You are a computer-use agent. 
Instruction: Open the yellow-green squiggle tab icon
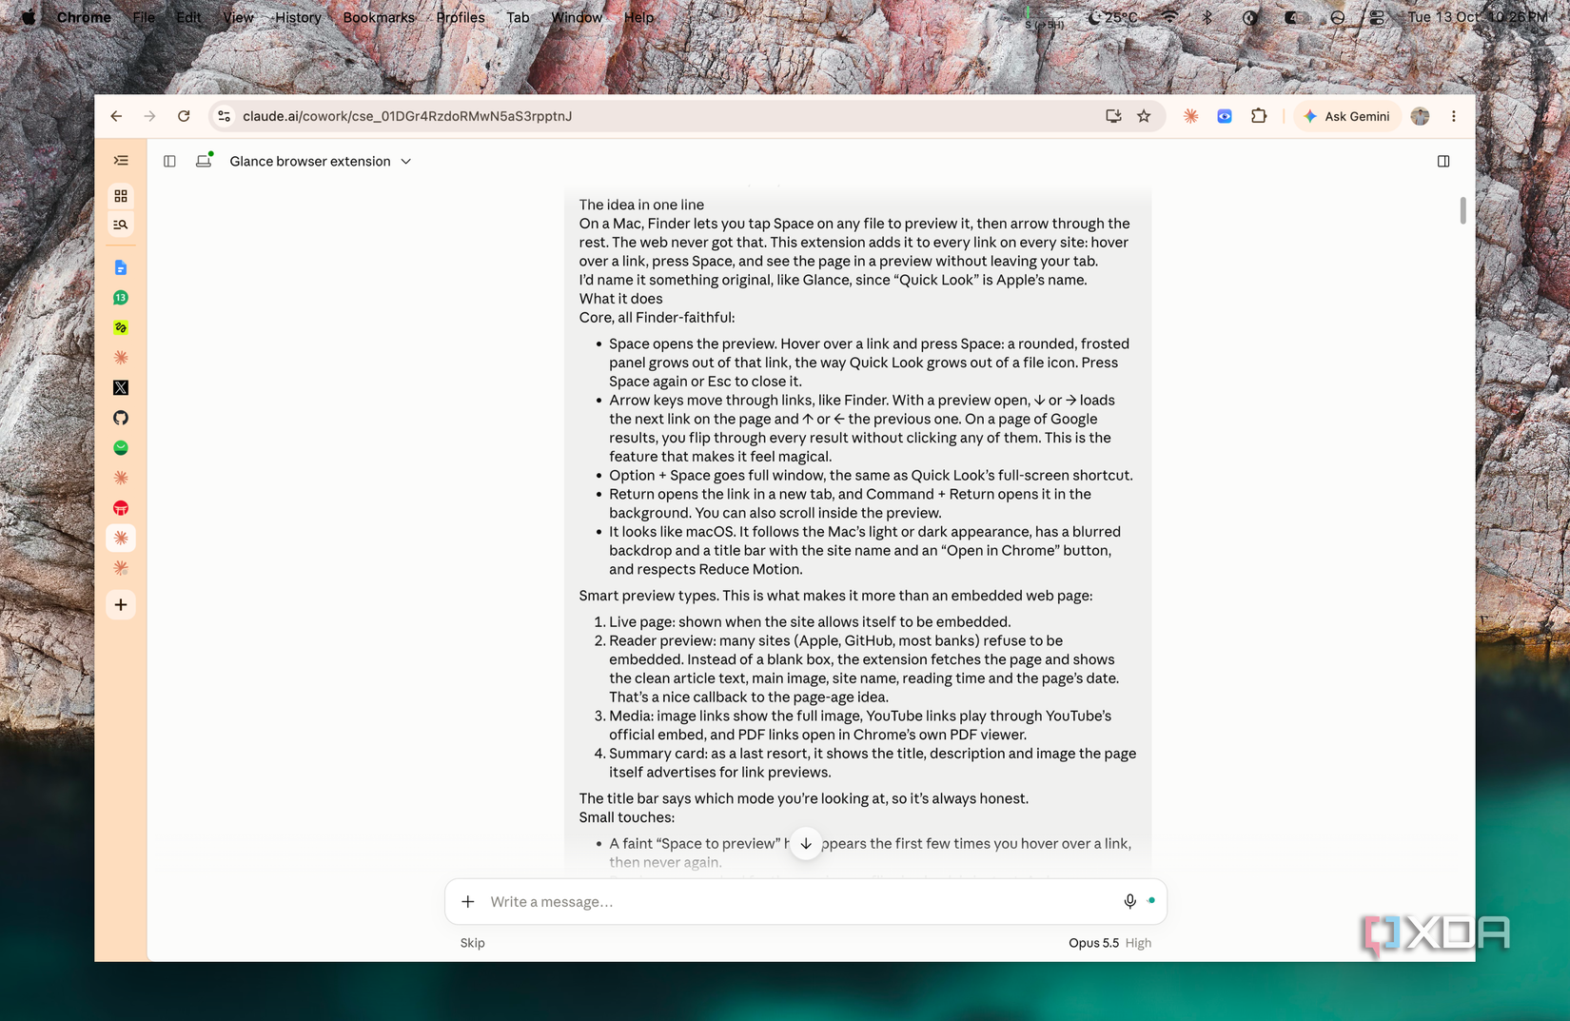(121, 327)
